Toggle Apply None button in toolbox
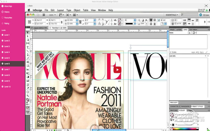210x131 pixels. [28, 108]
